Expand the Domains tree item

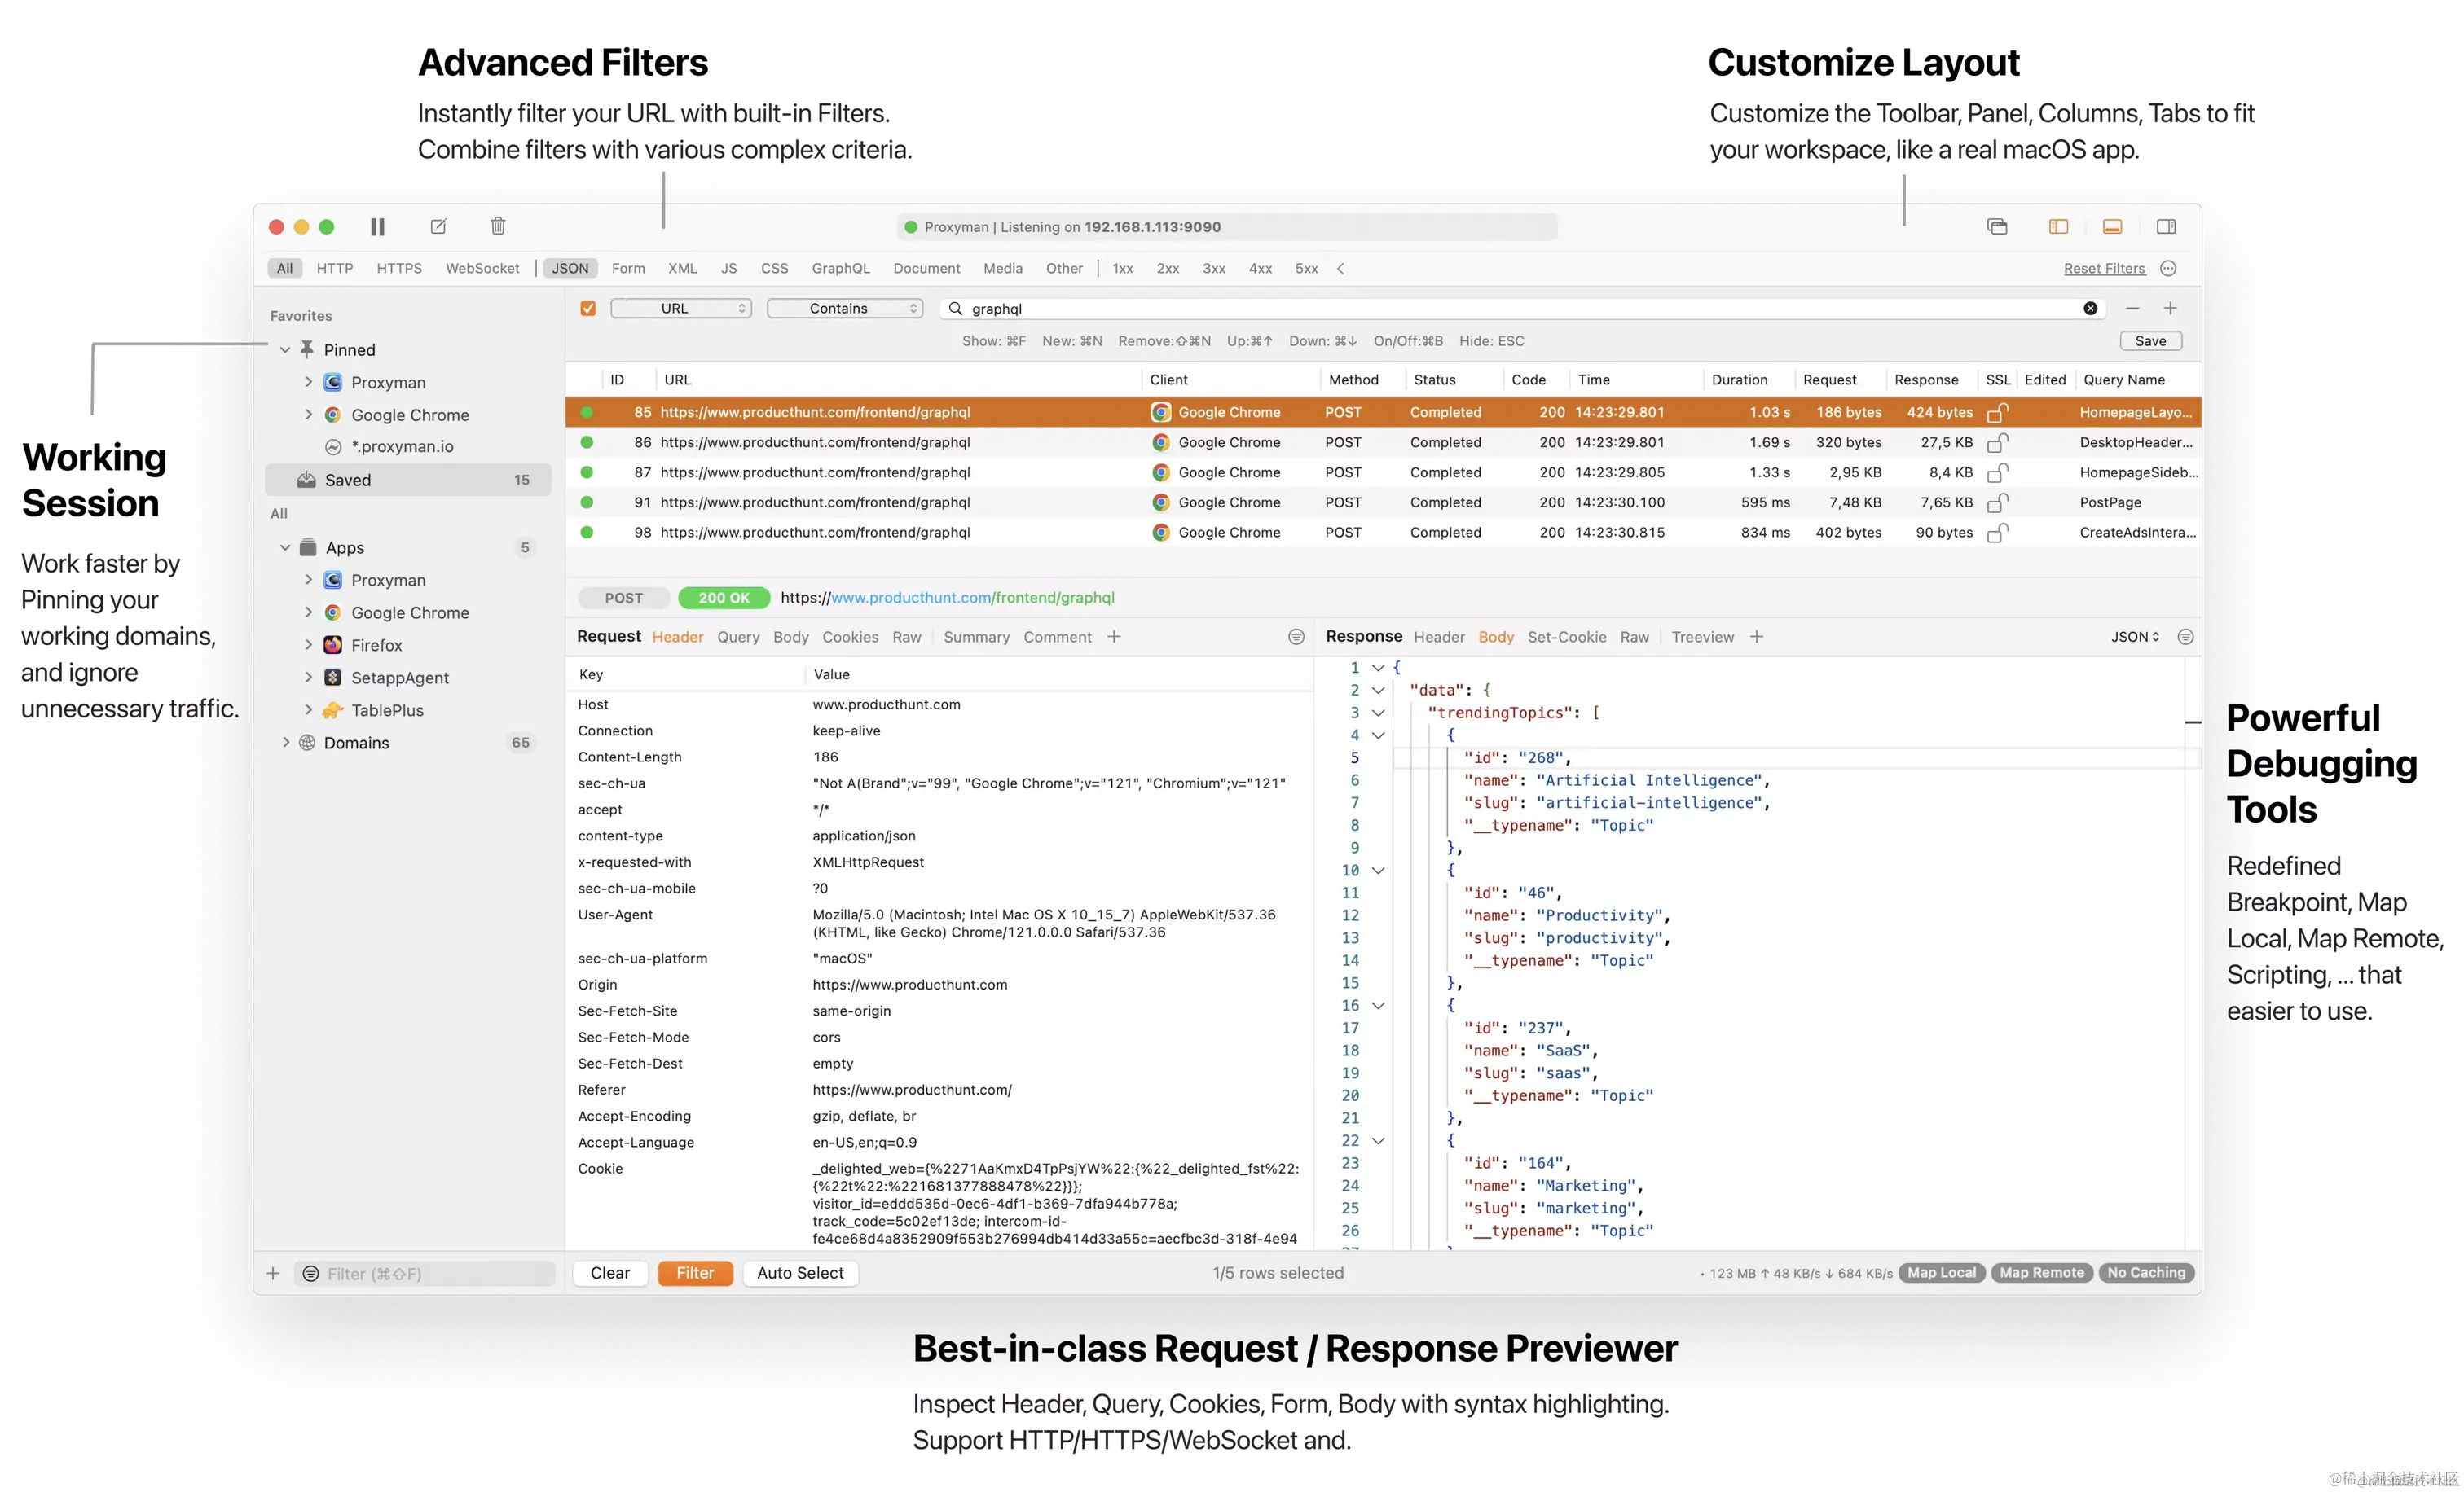(x=286, y=743)
